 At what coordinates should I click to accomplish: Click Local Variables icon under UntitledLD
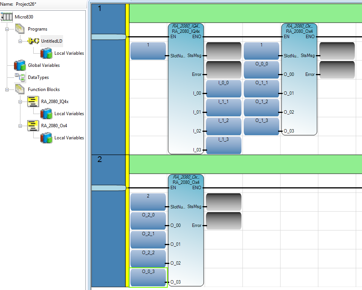coord(46,53)
